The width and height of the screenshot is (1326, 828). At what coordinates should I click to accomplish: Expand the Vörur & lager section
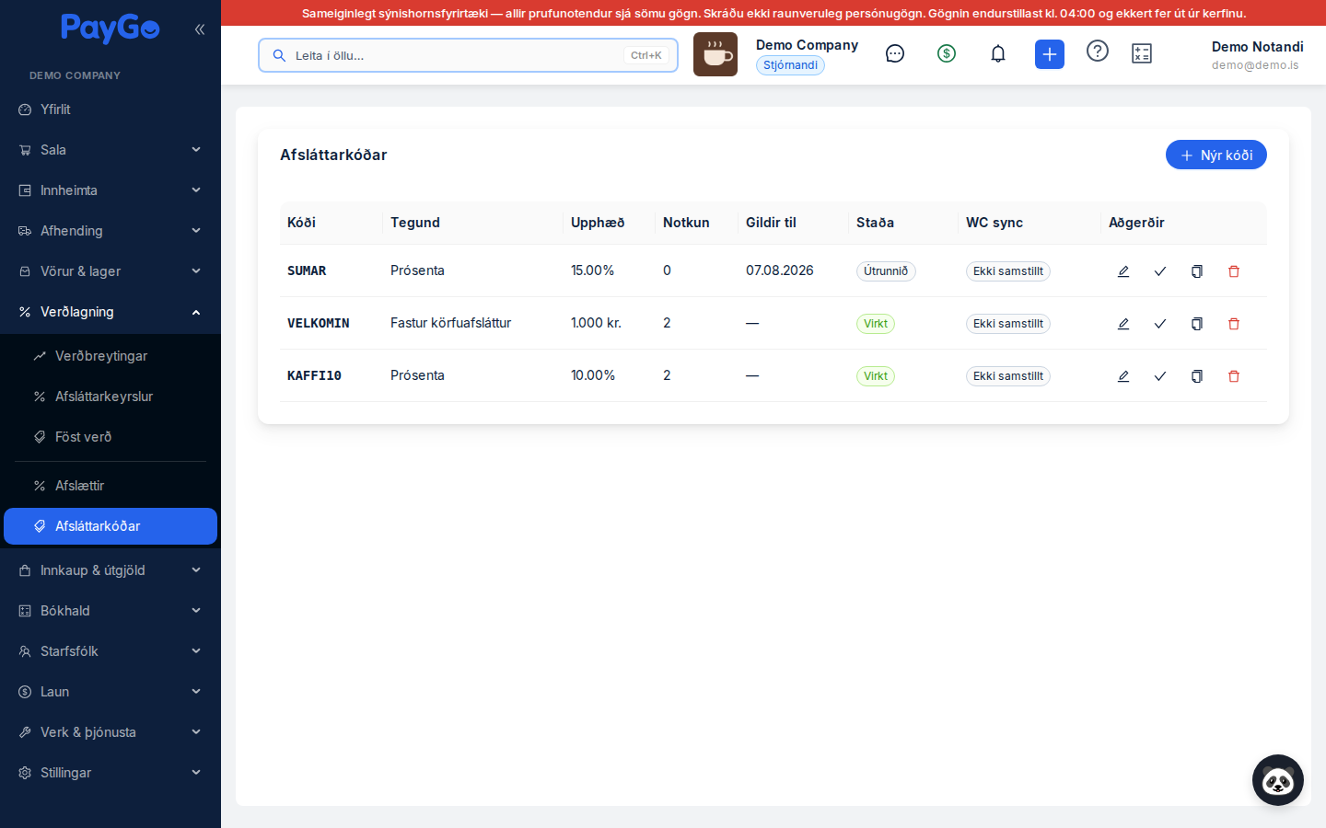pos(110,271)
